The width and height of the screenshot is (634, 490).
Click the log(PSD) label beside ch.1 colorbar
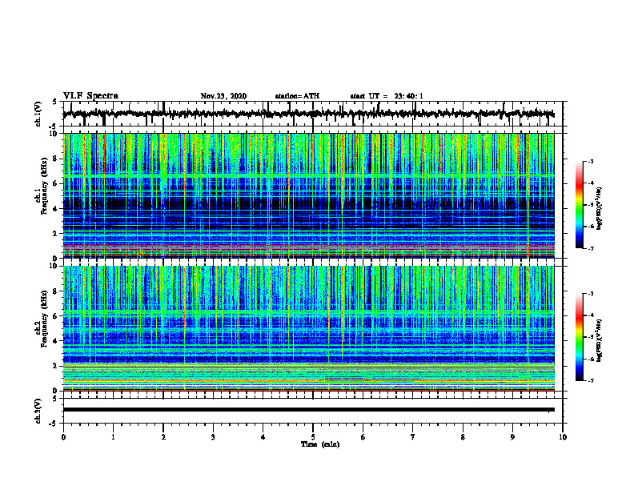pos(600,208)
